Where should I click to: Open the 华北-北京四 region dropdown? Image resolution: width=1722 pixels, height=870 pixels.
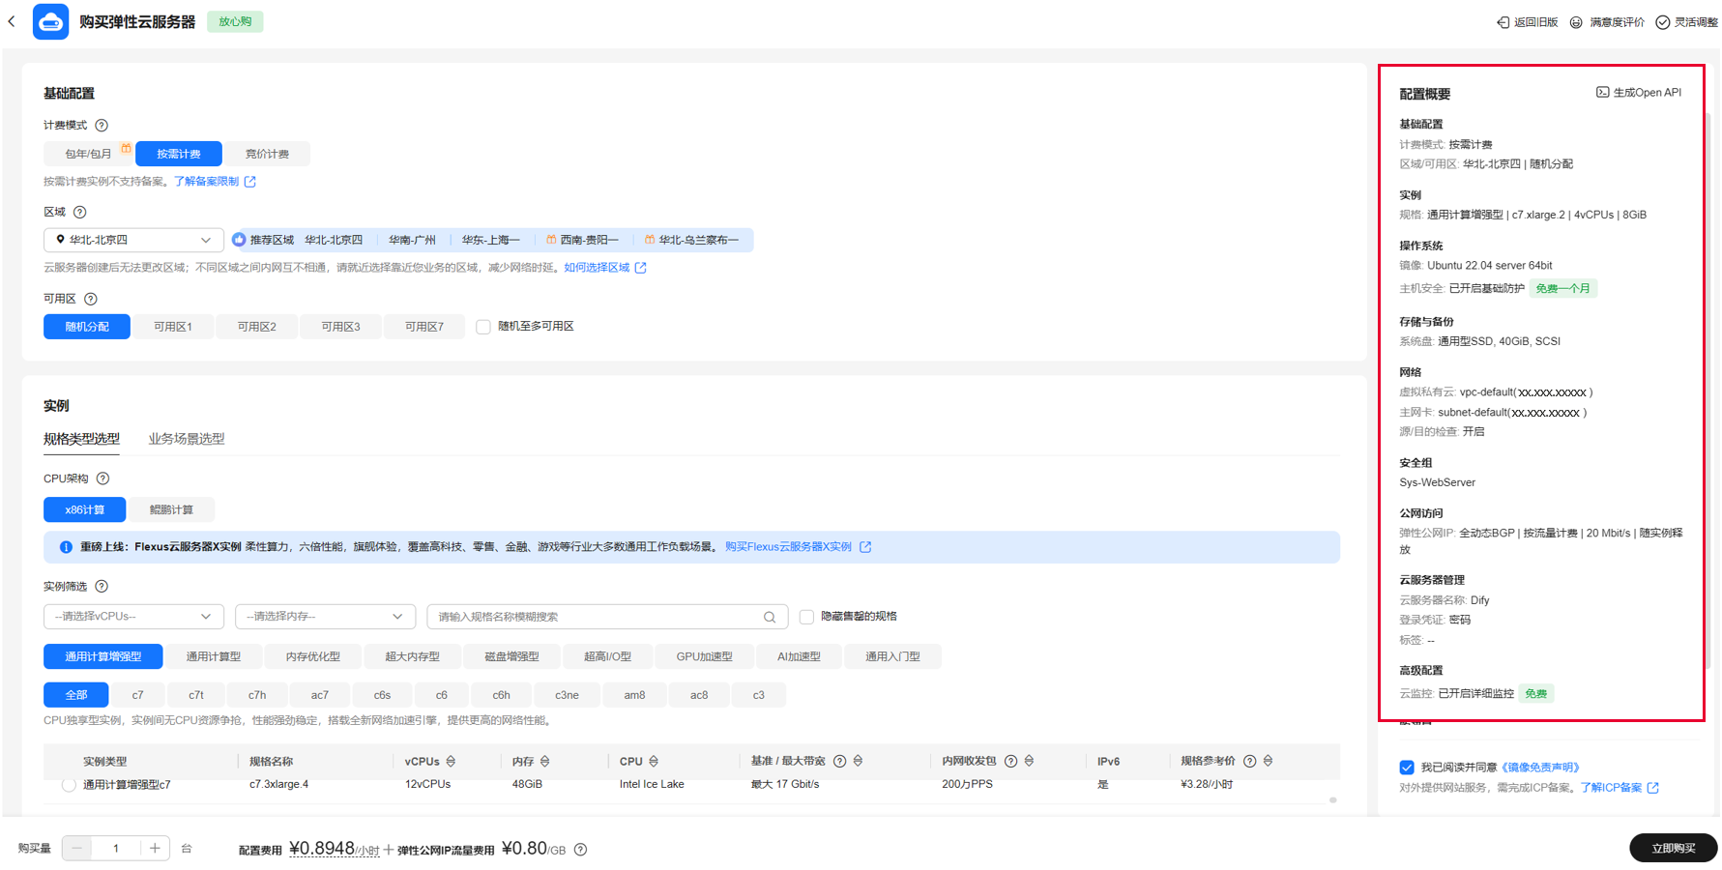(133, 240)
